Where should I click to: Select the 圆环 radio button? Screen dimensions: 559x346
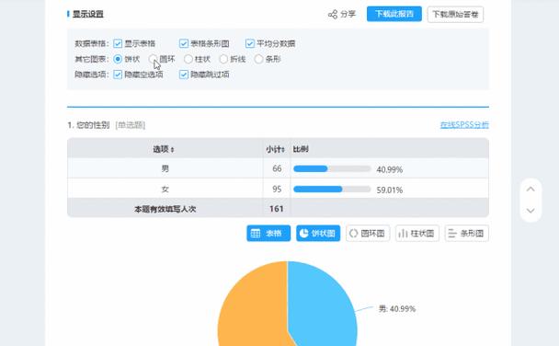[153, 59]
